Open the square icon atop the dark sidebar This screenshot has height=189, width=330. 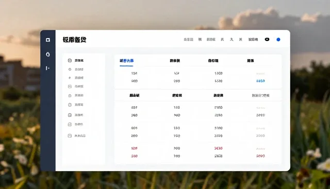pos(48,40)
